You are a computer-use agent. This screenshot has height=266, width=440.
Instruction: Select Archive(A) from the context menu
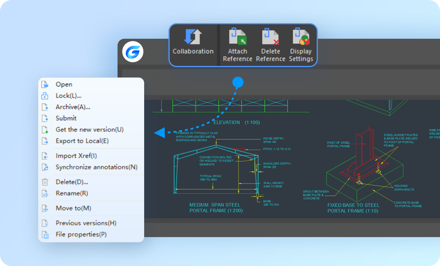73,107
